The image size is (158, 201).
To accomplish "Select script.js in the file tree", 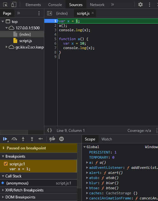I will tap(25, 41).
